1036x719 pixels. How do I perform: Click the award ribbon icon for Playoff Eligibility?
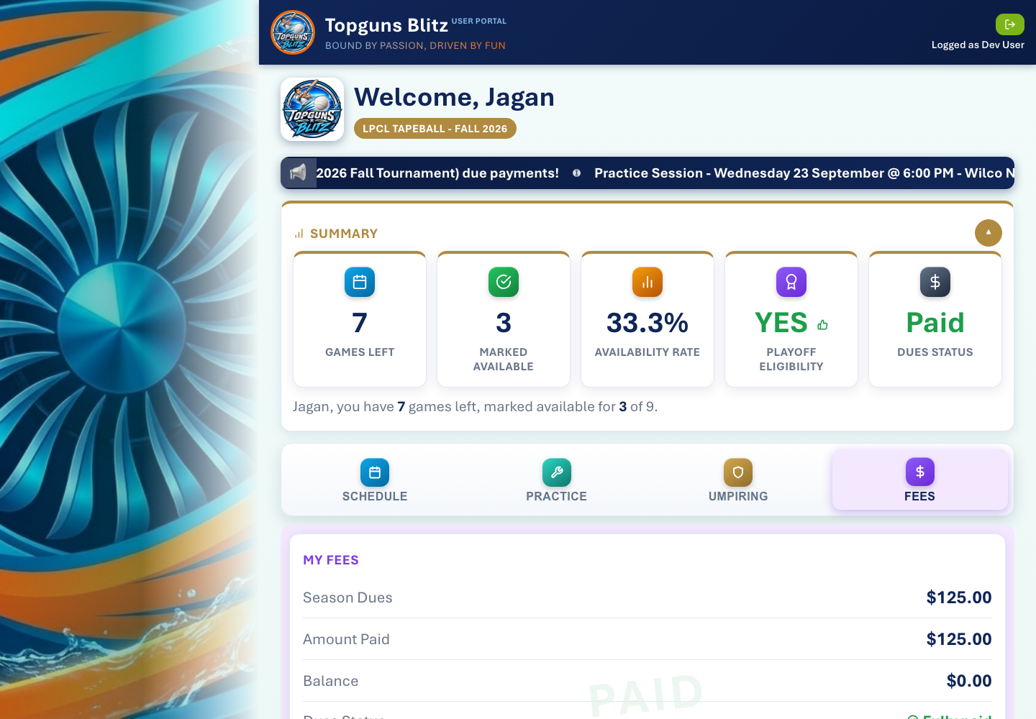tap(791, 282)
